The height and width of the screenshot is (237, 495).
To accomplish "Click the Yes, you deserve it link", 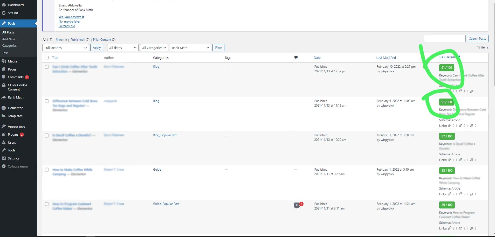I will (71, 17).
